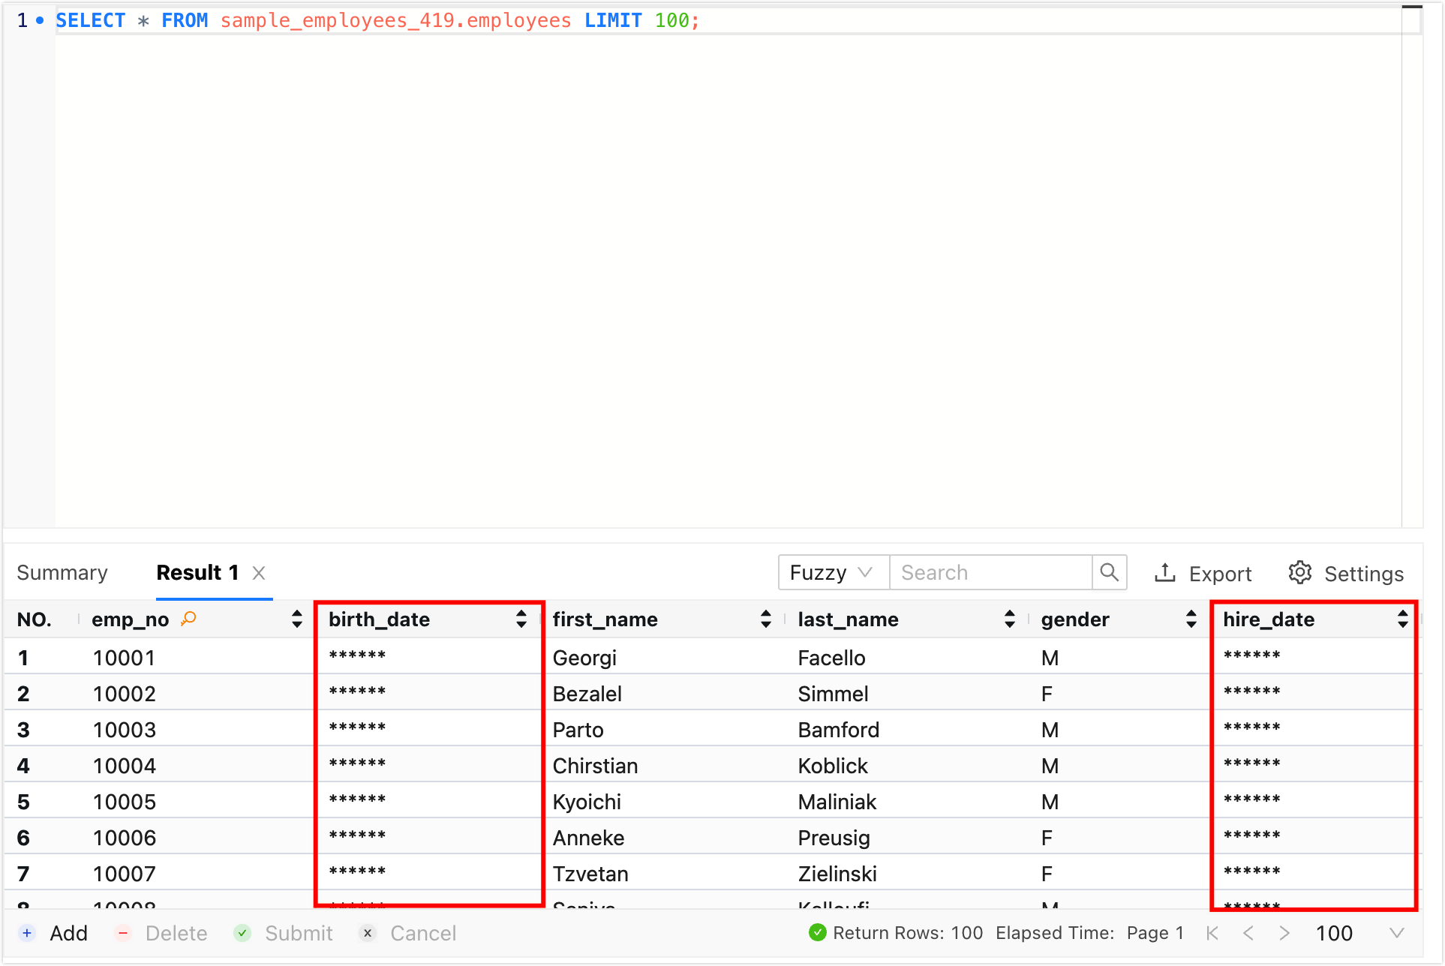This screenshot has height=966, width=1445.
Task: Go to the previous page
Action: coord(1248,933)
